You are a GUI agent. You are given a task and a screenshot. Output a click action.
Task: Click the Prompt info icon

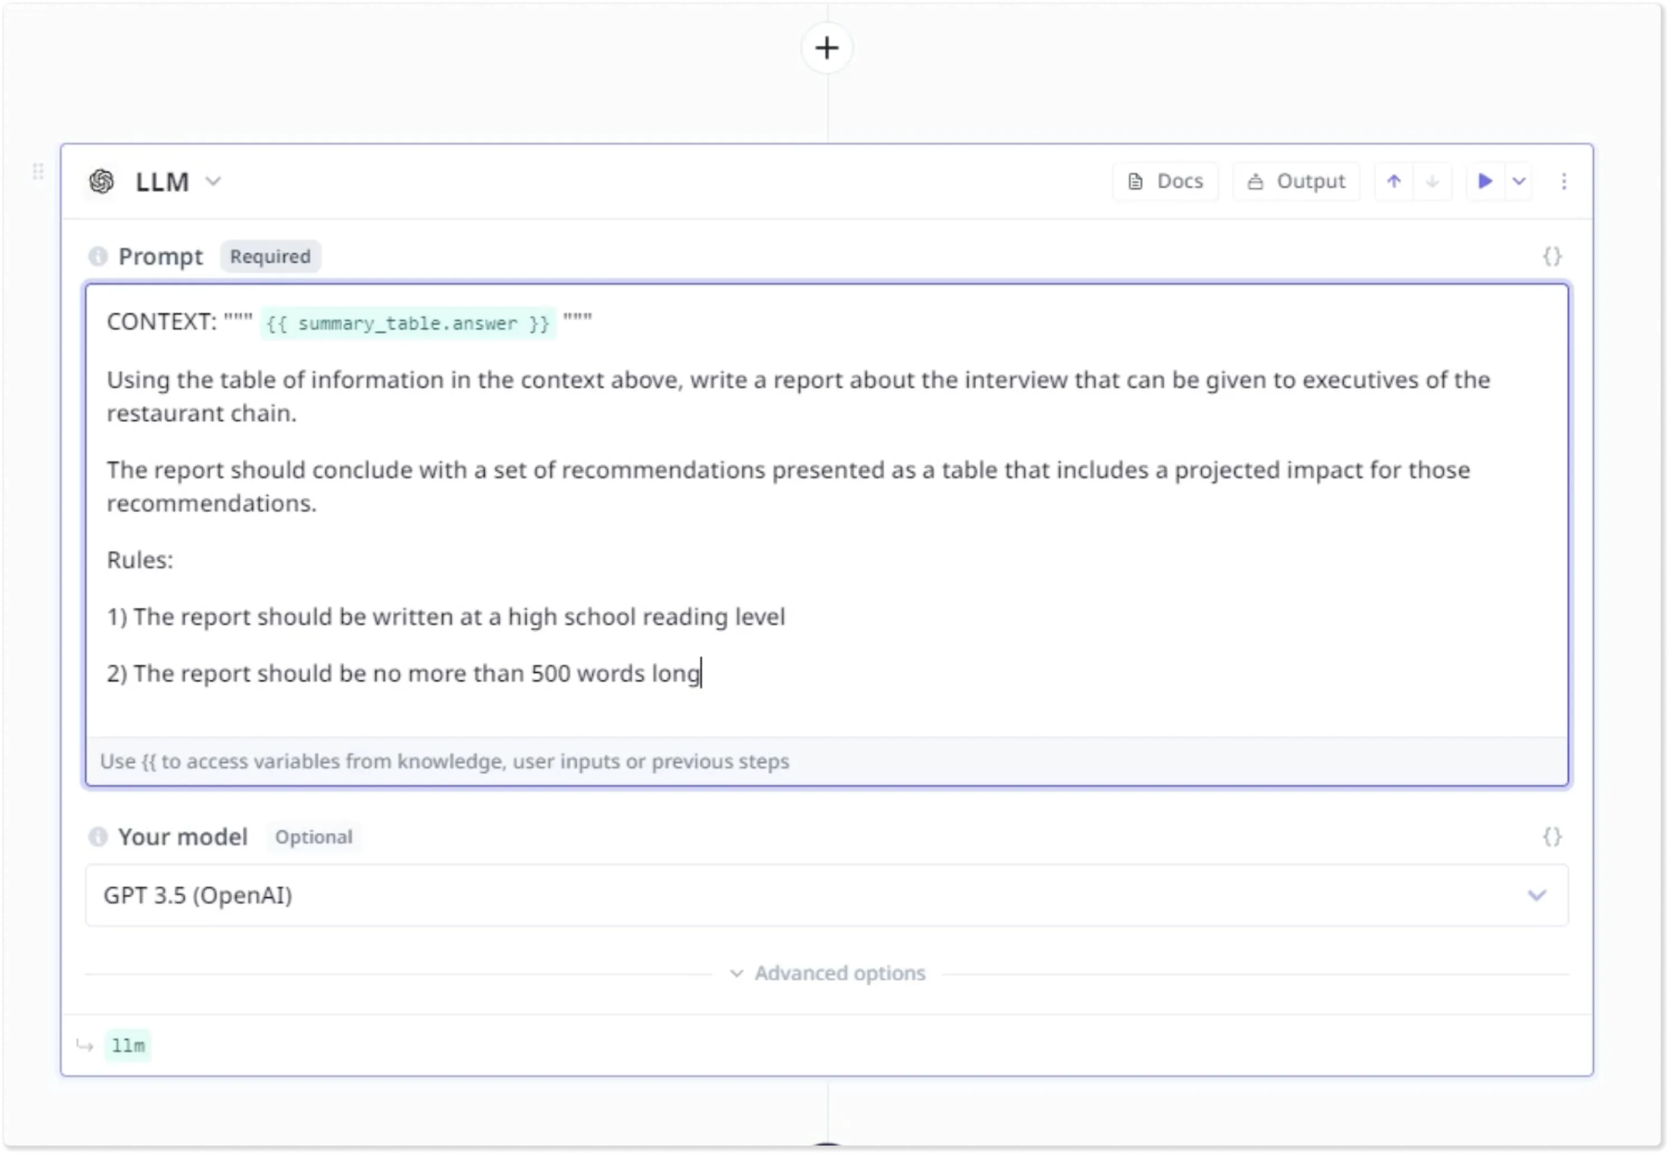click(x=97, y=256)
